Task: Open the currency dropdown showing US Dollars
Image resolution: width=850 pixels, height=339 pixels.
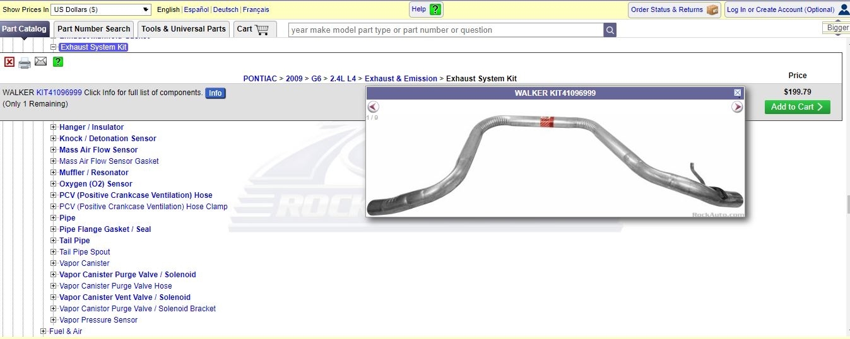Action: pyautogui.click(x=101, y=9)
